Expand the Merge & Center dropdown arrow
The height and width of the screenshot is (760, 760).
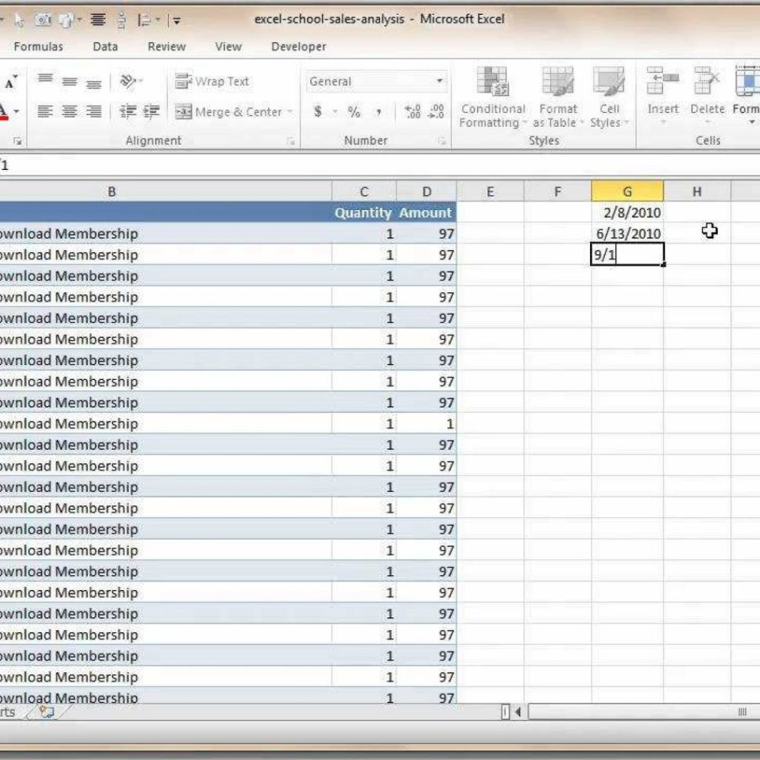289,110
